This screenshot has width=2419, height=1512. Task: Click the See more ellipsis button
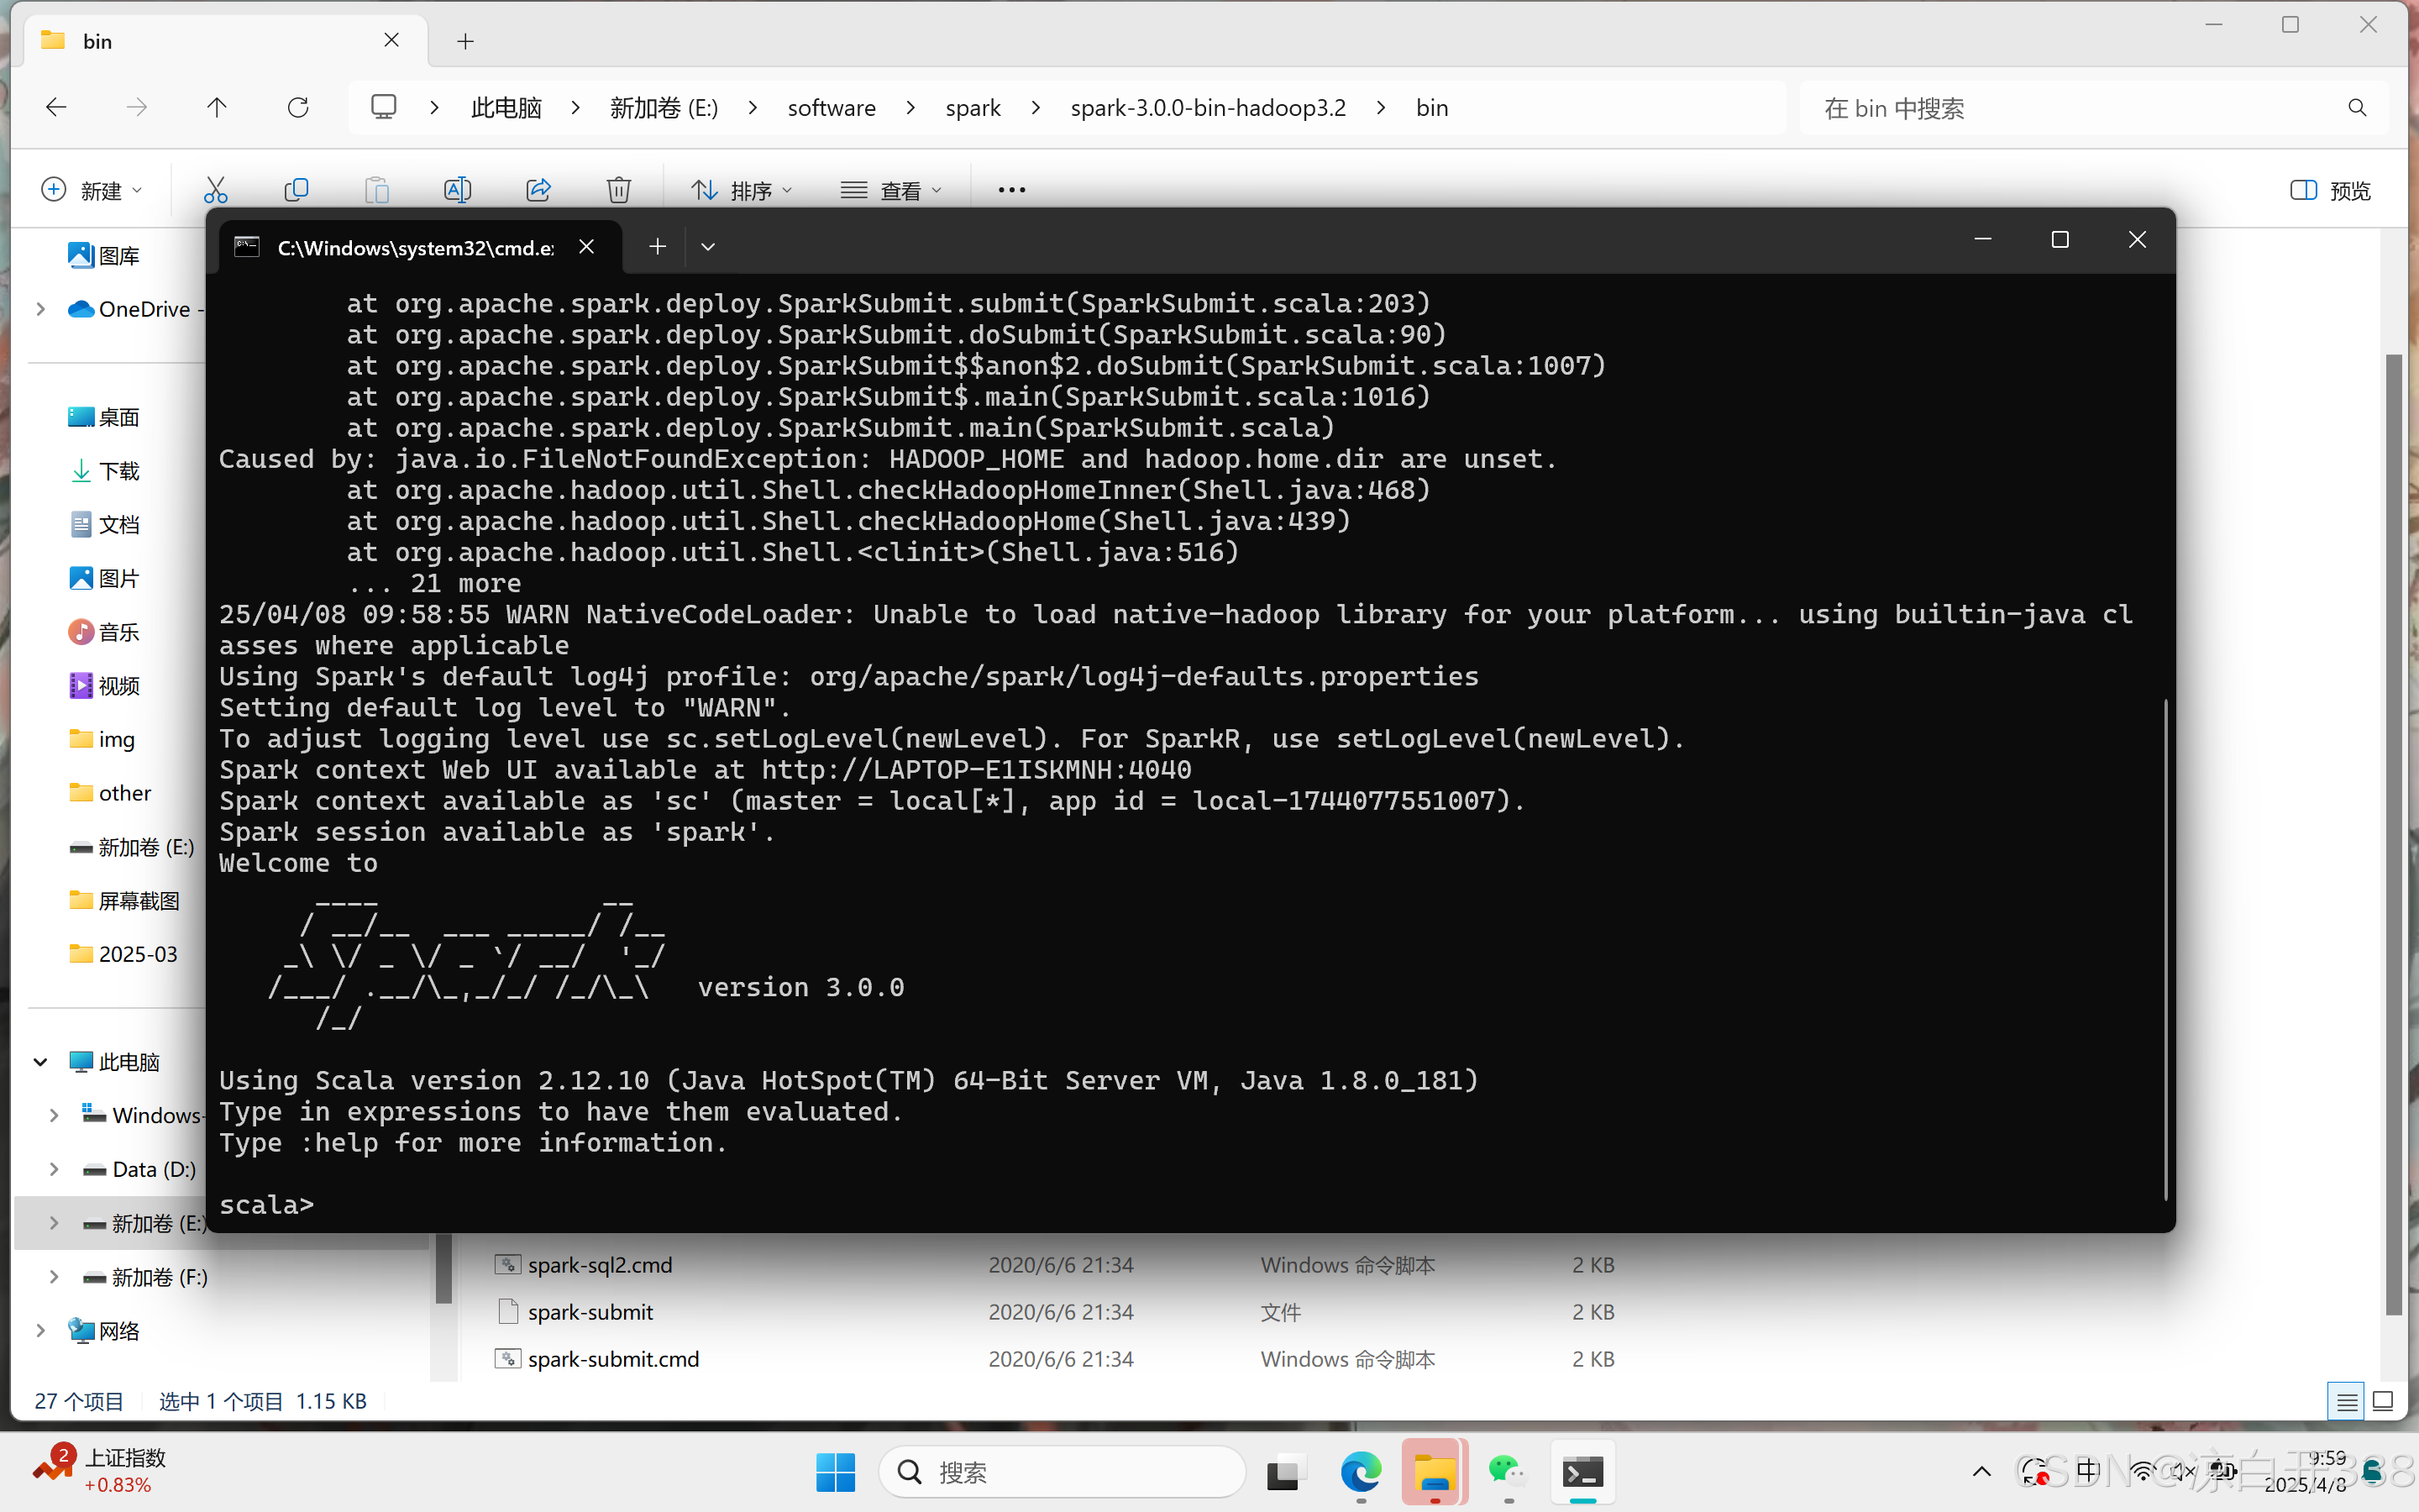coord(1011,189)
